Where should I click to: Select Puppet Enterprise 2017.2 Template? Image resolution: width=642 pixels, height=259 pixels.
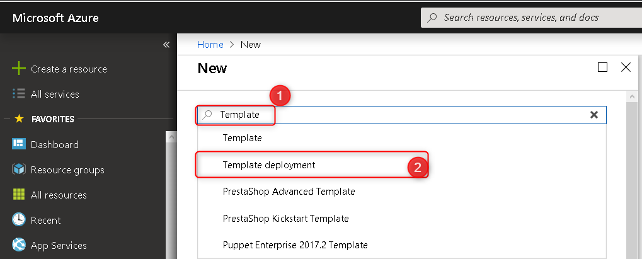tap(295, 245)
